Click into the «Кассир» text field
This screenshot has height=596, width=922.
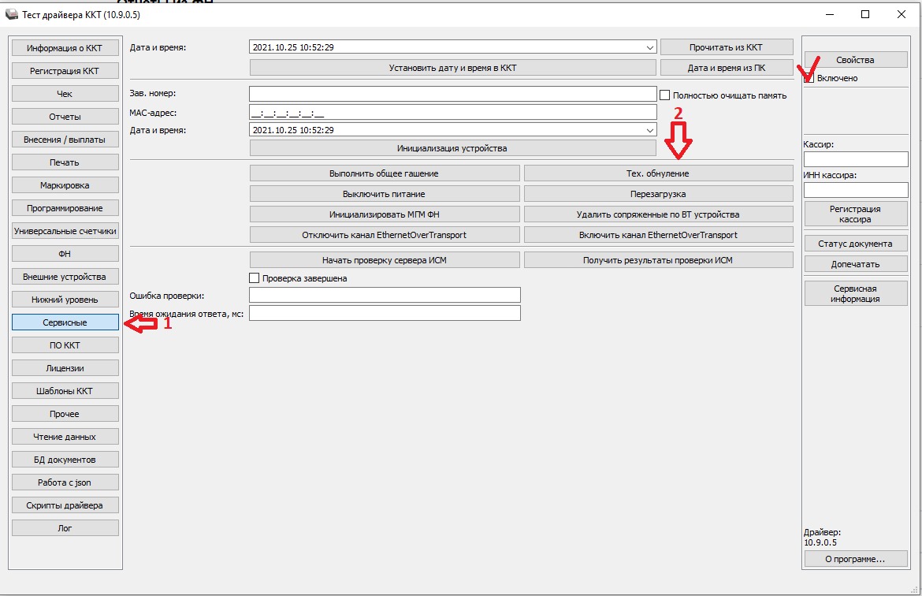coord(855,159)
